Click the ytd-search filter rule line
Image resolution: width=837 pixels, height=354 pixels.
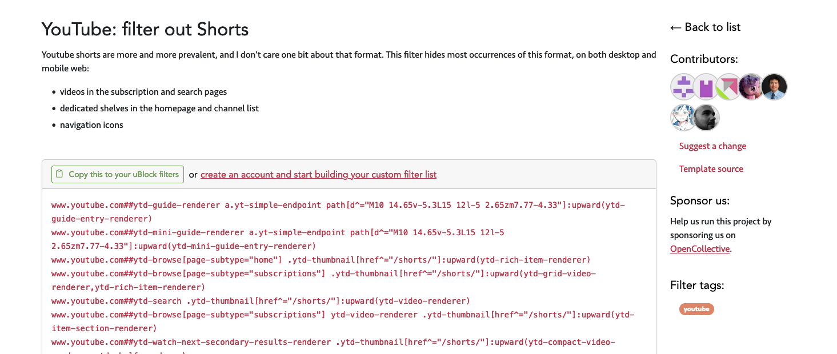coord(261,301)
